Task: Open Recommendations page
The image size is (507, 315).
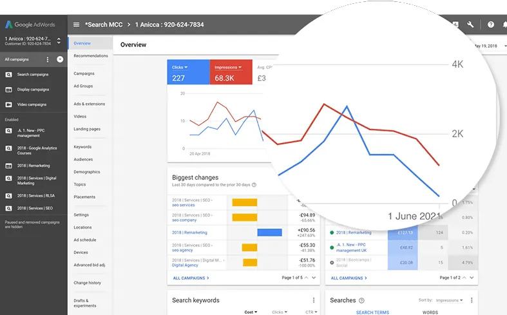Action: (x=91, y=55)
